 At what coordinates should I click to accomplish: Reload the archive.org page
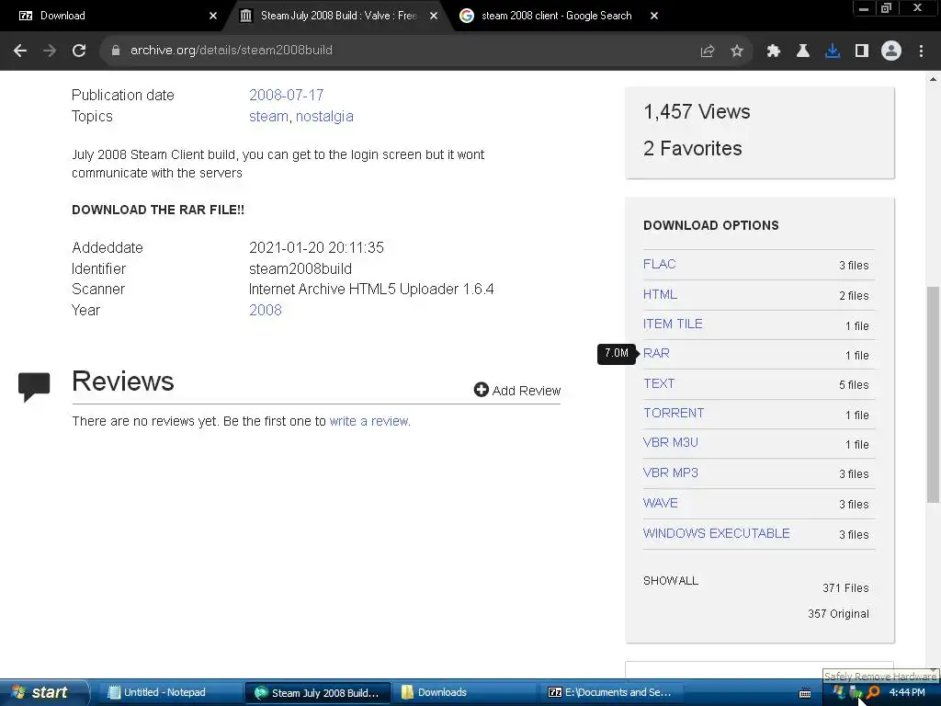[x=79, y=51]
